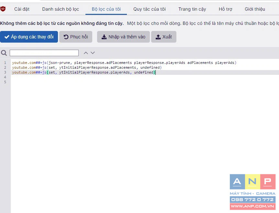Click the Xuất export button
The width and height of the screenshot is (279, 213).
point(164,37)
